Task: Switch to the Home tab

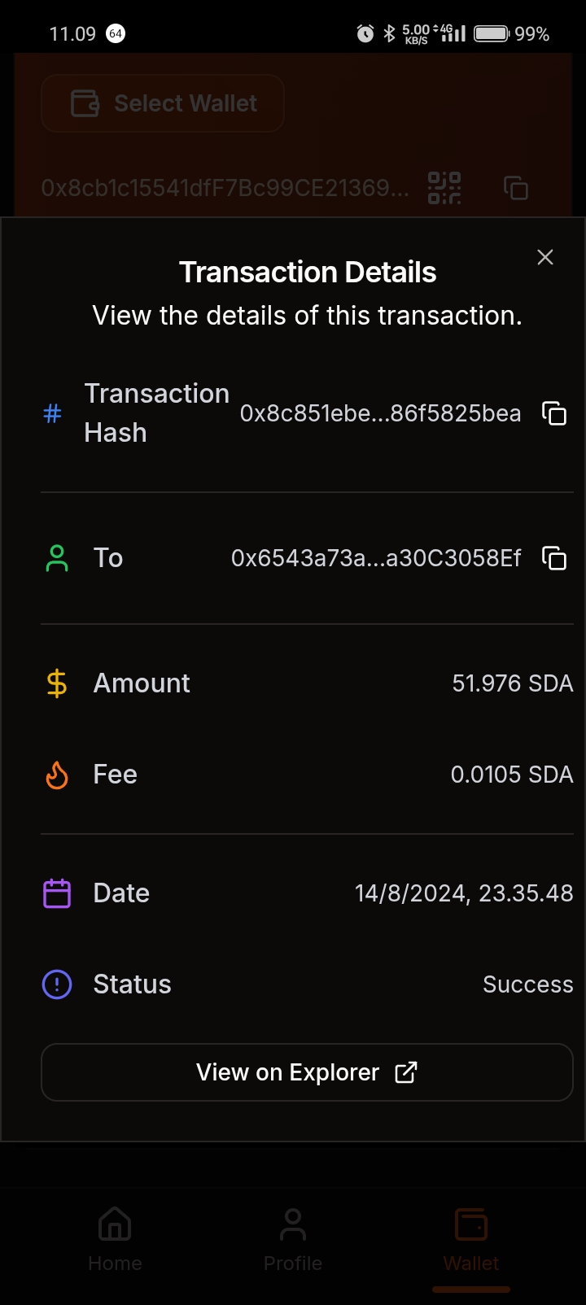Action: 115,1239
